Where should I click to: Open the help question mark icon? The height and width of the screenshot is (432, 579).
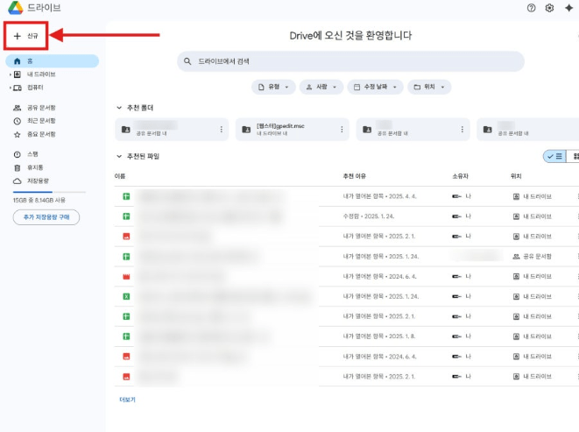pos(531,8)
